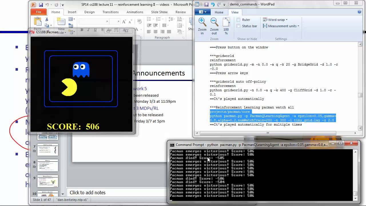Click Decrease List Level icon in PowerPoint
366x206 pixels.
[x=149, y=25]
